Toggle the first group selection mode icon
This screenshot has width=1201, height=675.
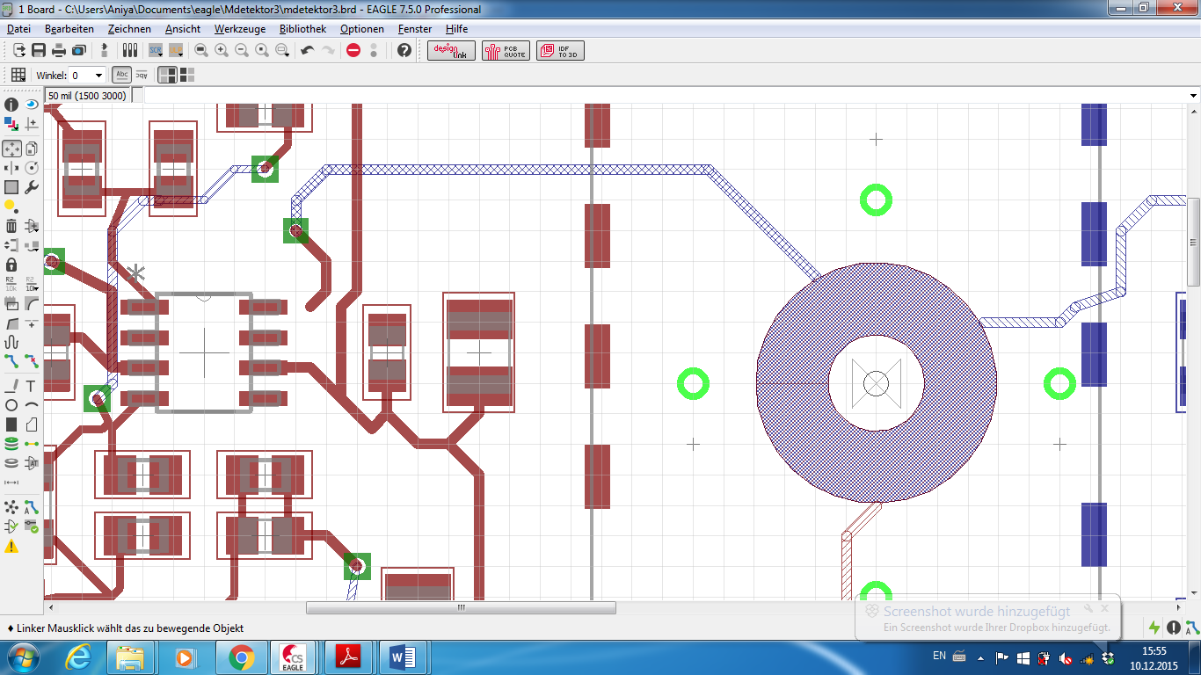[x=167, y=76]
